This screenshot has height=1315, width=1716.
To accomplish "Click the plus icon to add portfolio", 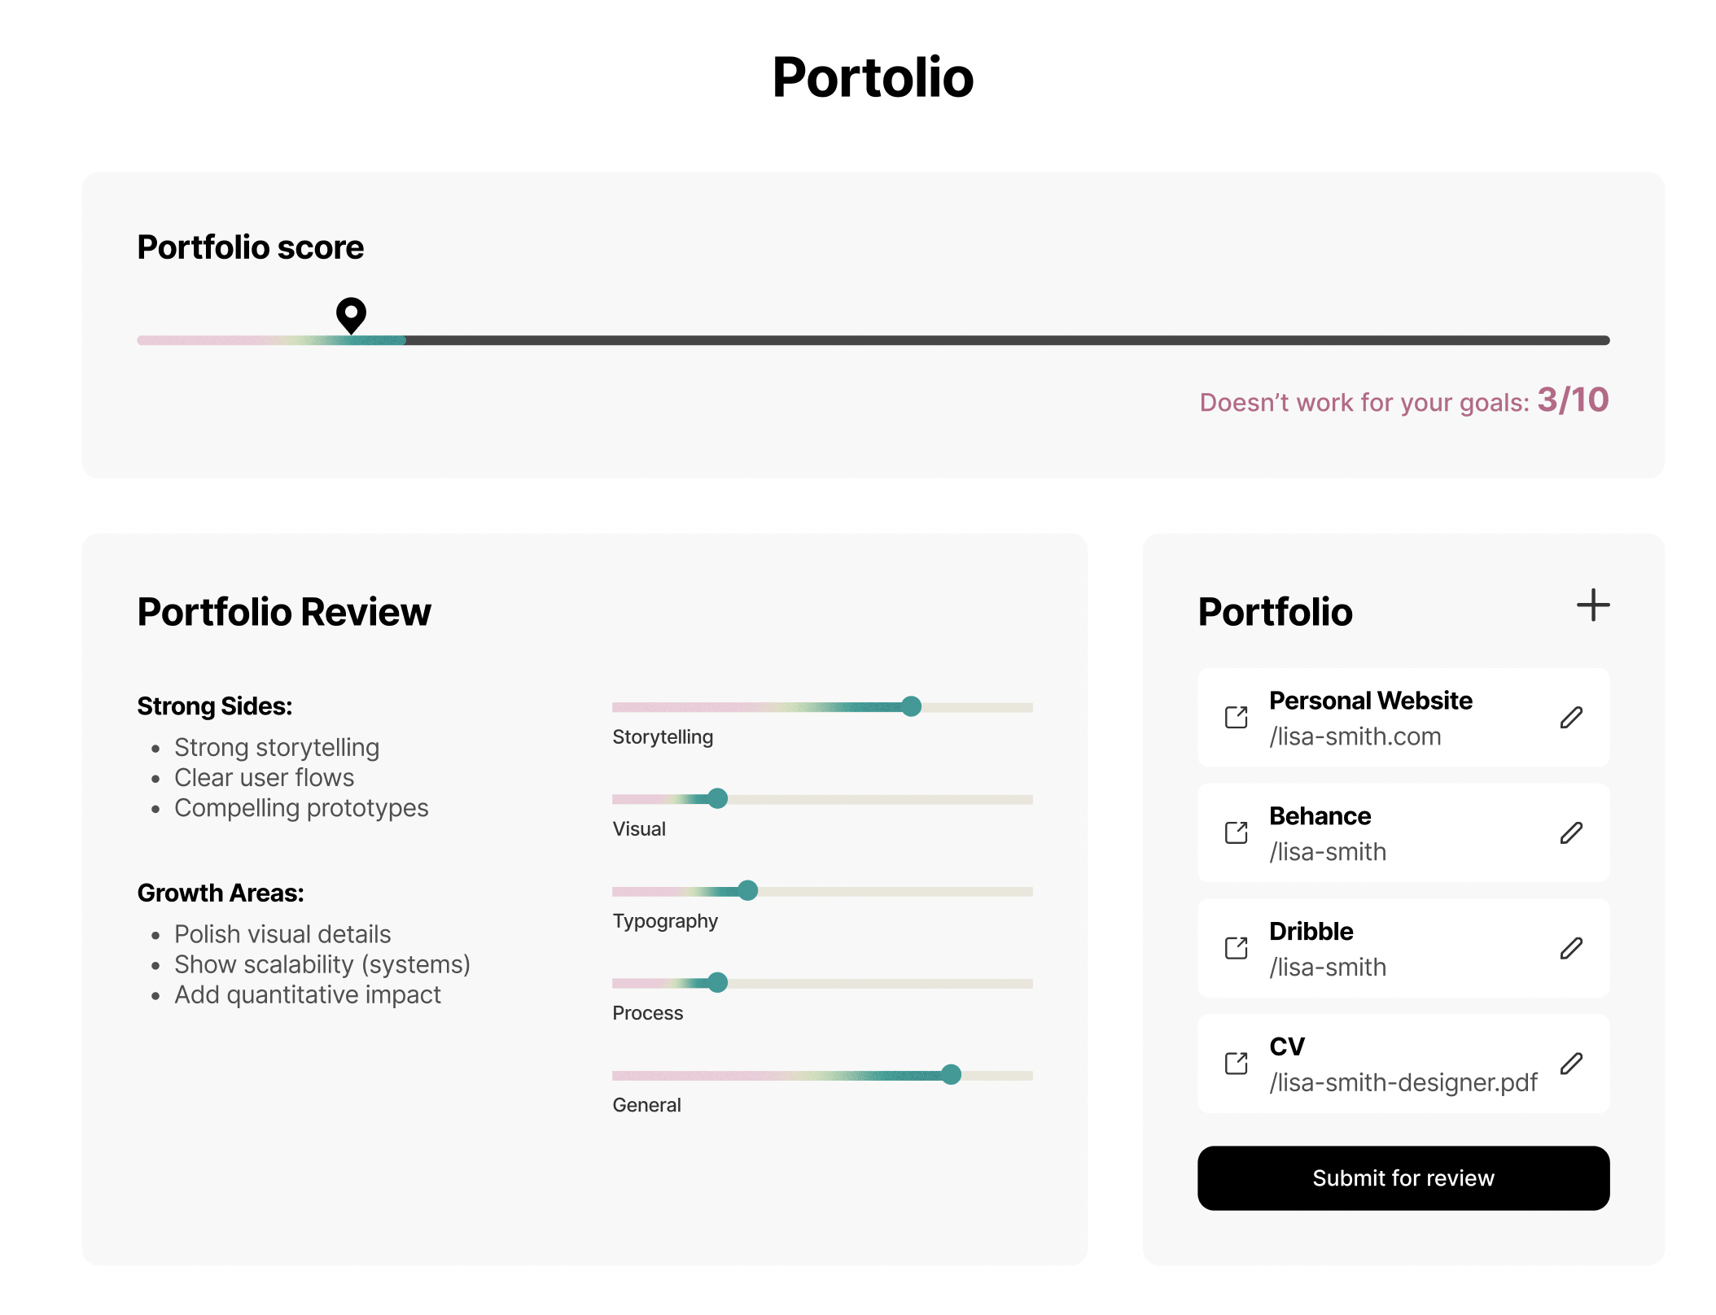I will pos(1592,605).
